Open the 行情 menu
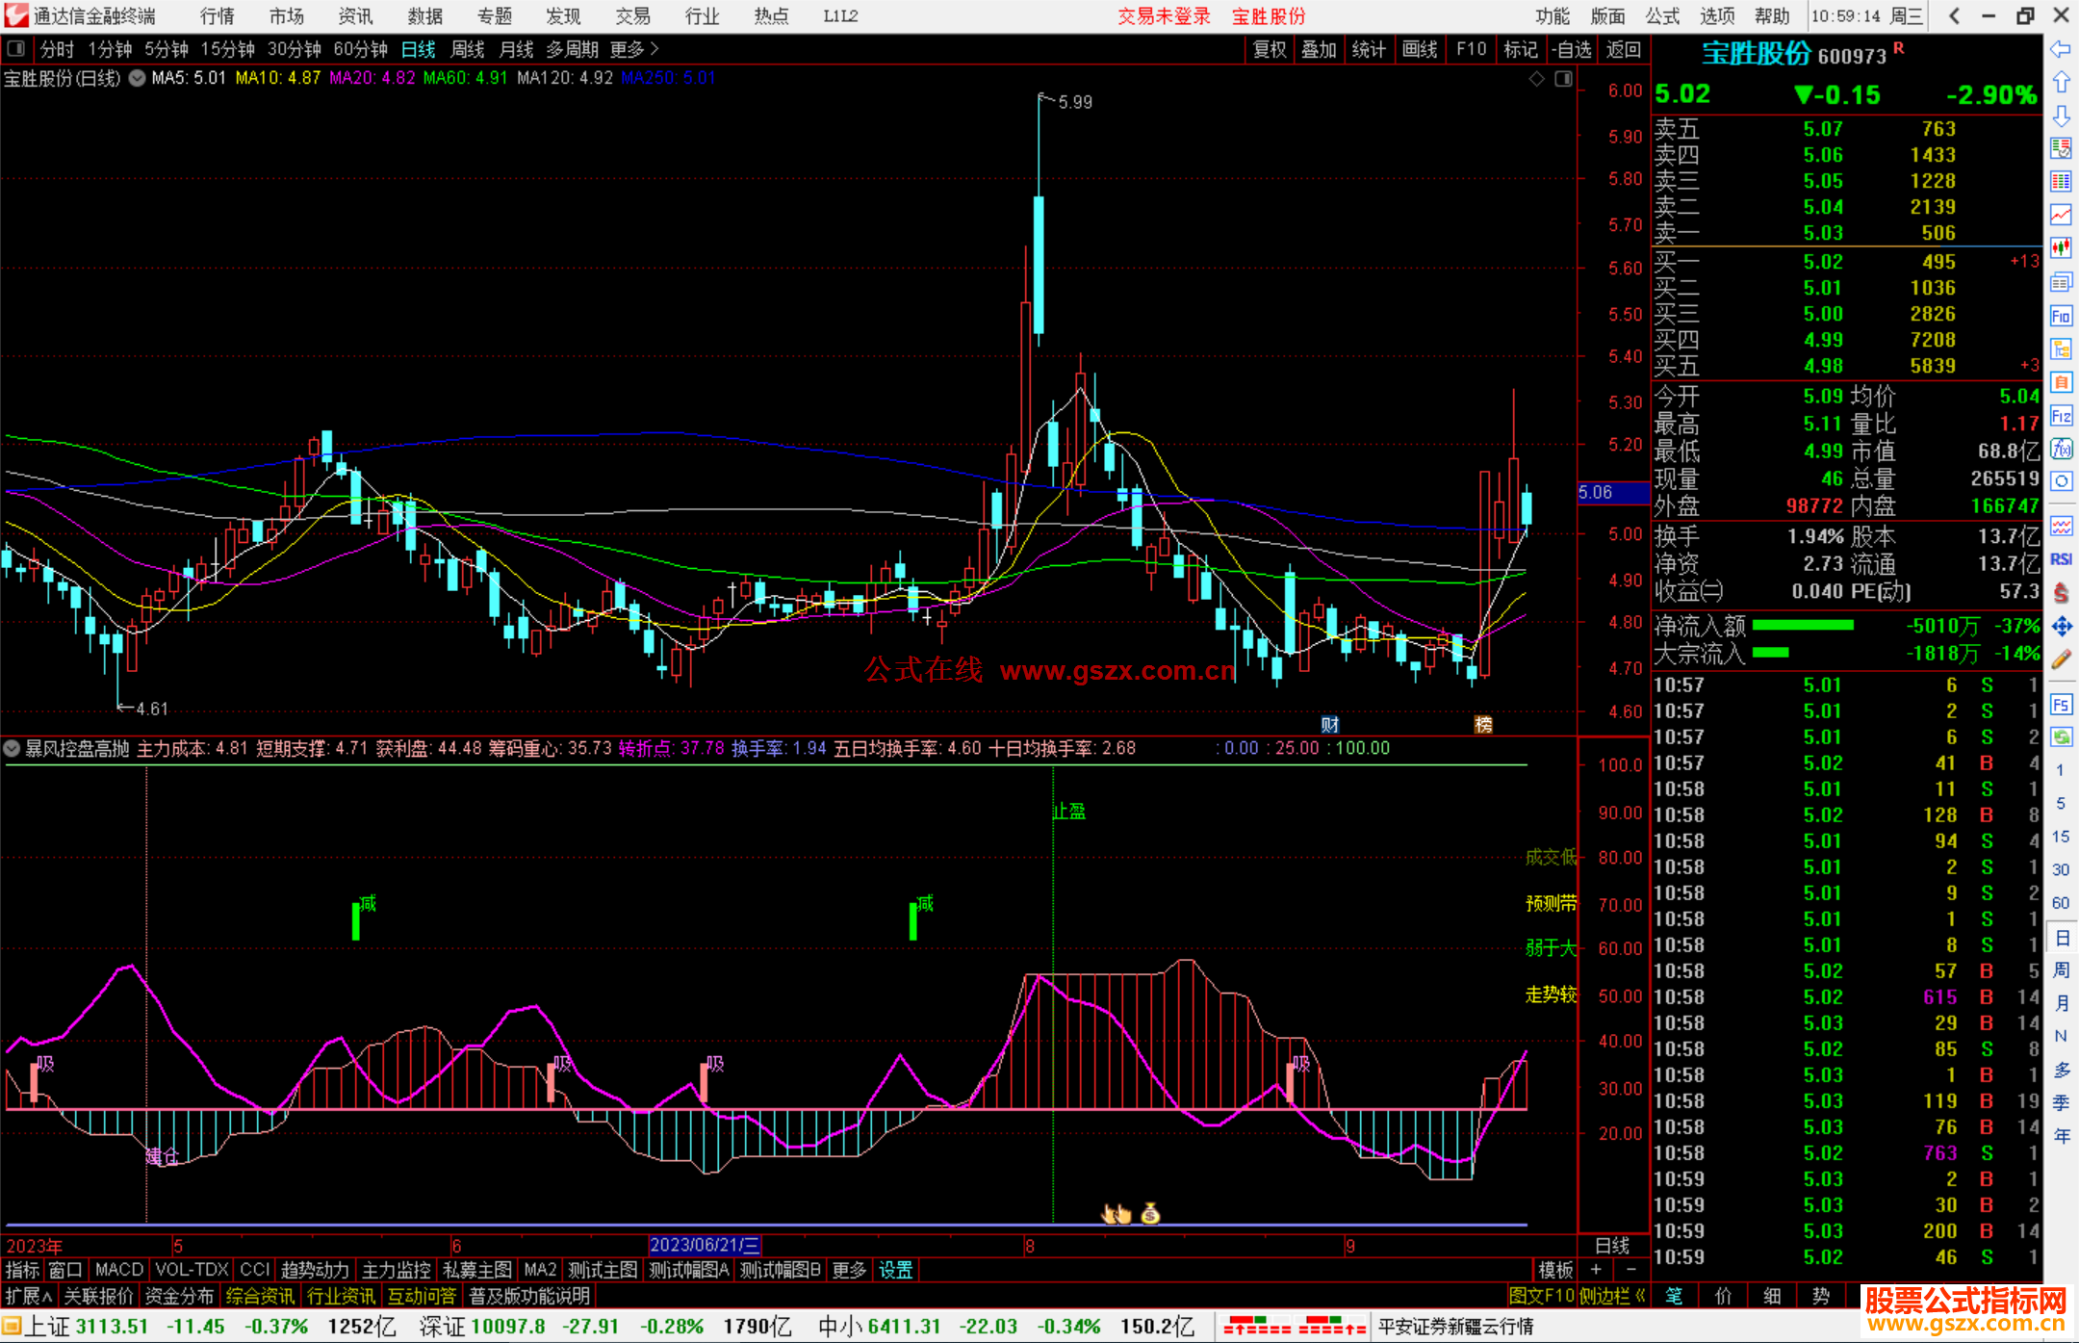The height and width of the screenshot is (1343, 2079). coord(217,16)
